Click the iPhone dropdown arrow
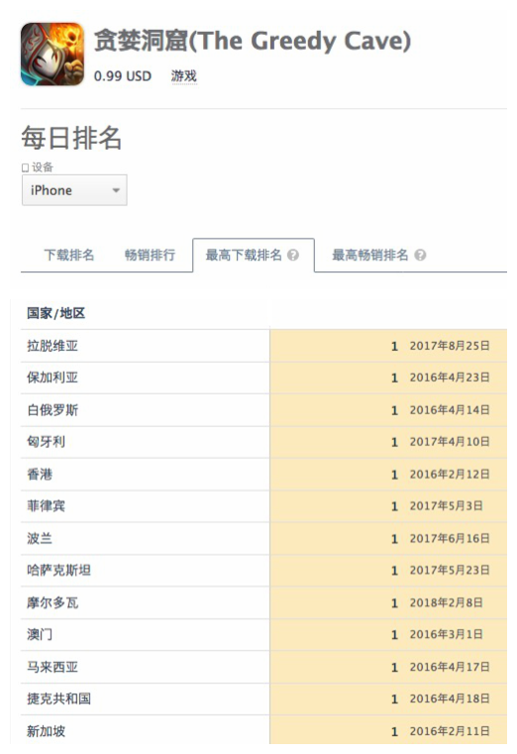The height and width of the screenshot is (754, 517). pos(115,190)
